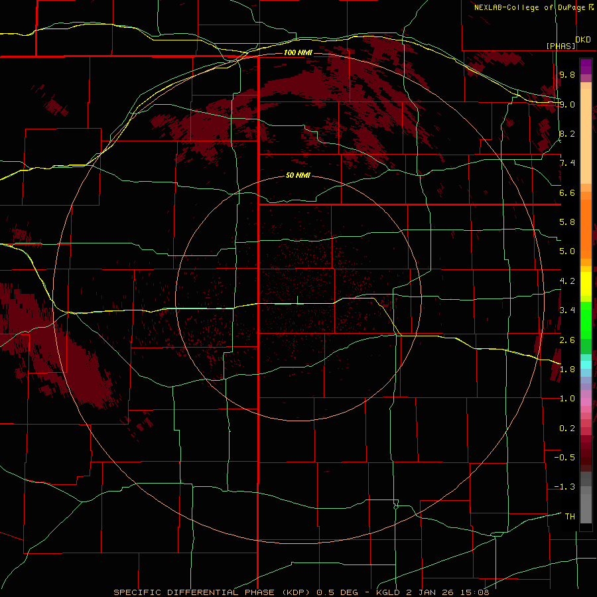Viewport: 597px width, 597px height.
Task: Click the "NEXLAB-College of DuPage" title text
Action: (529, 7)
